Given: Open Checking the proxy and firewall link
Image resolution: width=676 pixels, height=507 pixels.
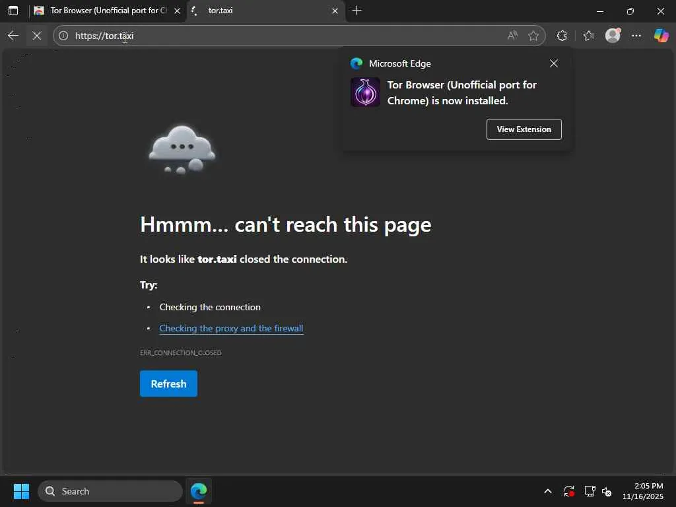Looking at the screenshot, I should (x=231, y=329).
